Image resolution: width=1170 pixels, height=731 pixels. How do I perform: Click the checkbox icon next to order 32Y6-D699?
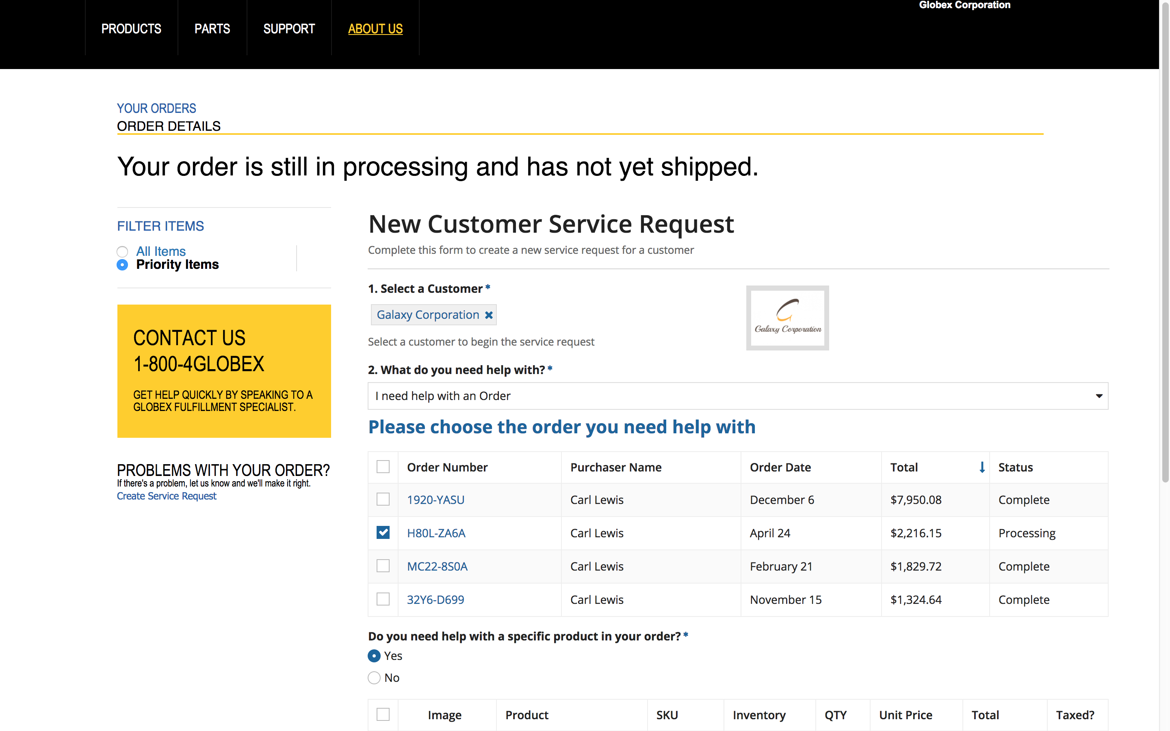point(382,599)
